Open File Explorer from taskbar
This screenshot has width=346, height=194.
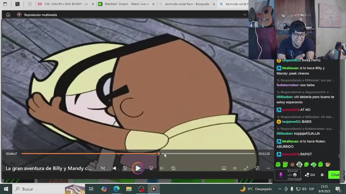click(129, 189)
